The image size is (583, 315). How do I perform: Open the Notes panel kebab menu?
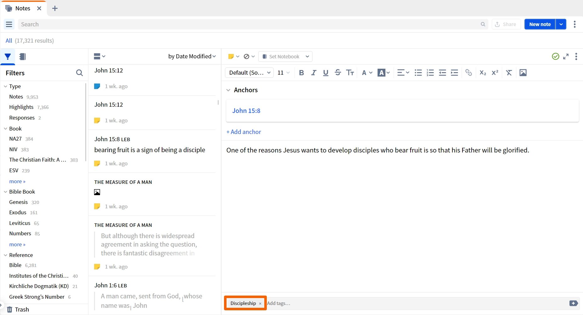pyautogui.click(x=575, y=24)
